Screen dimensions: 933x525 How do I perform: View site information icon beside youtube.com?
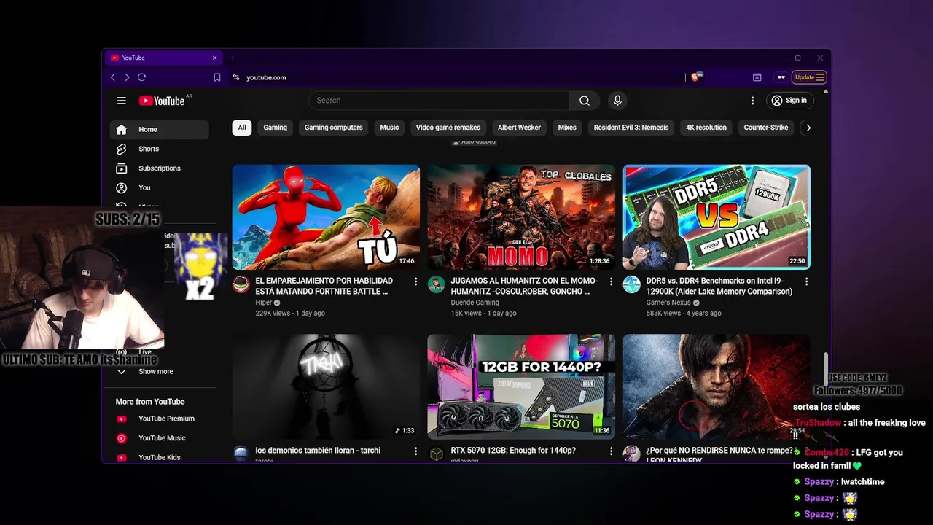(x=236, y=77)
